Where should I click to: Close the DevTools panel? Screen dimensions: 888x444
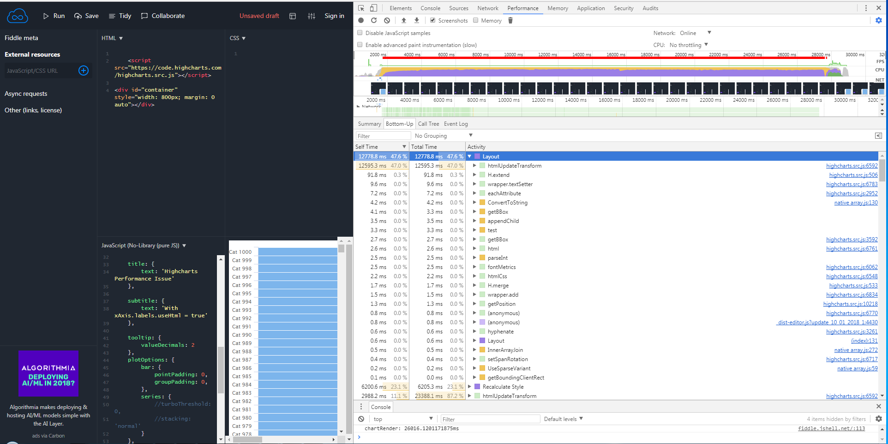point(879,8)
